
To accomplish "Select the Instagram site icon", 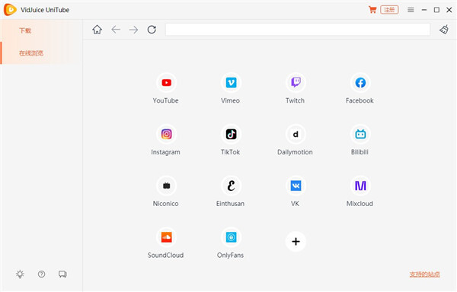I will click(166, 135).
